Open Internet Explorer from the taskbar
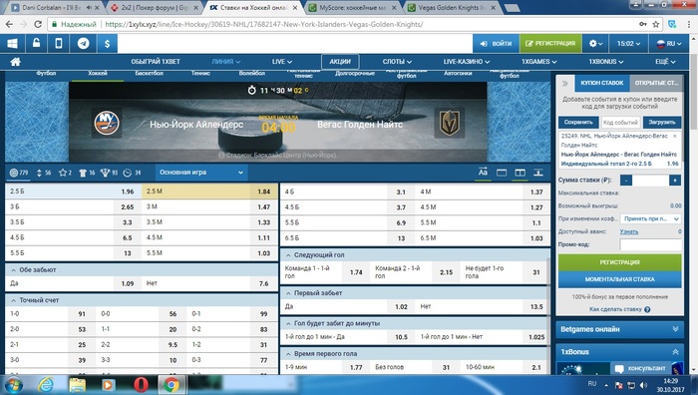 click(46, 384)
